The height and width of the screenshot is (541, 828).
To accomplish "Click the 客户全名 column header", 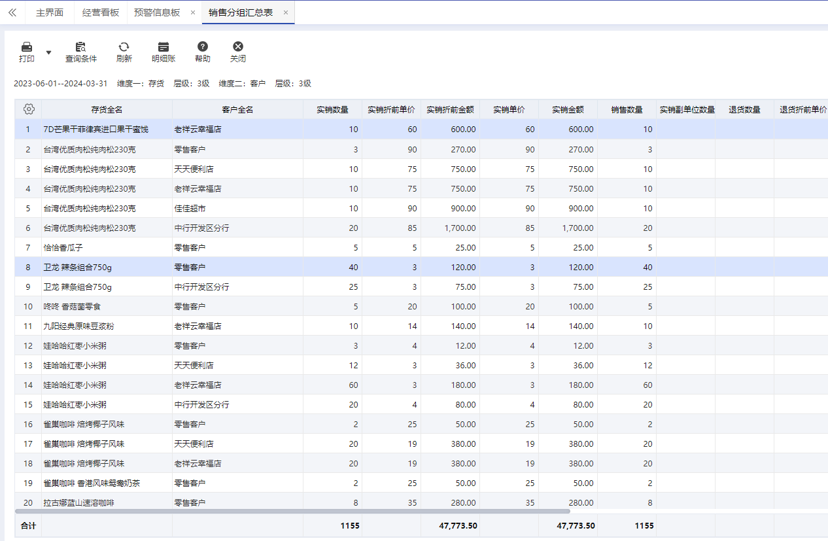I will click(237, 110).
